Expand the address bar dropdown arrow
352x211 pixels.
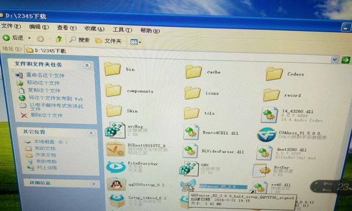335,60
